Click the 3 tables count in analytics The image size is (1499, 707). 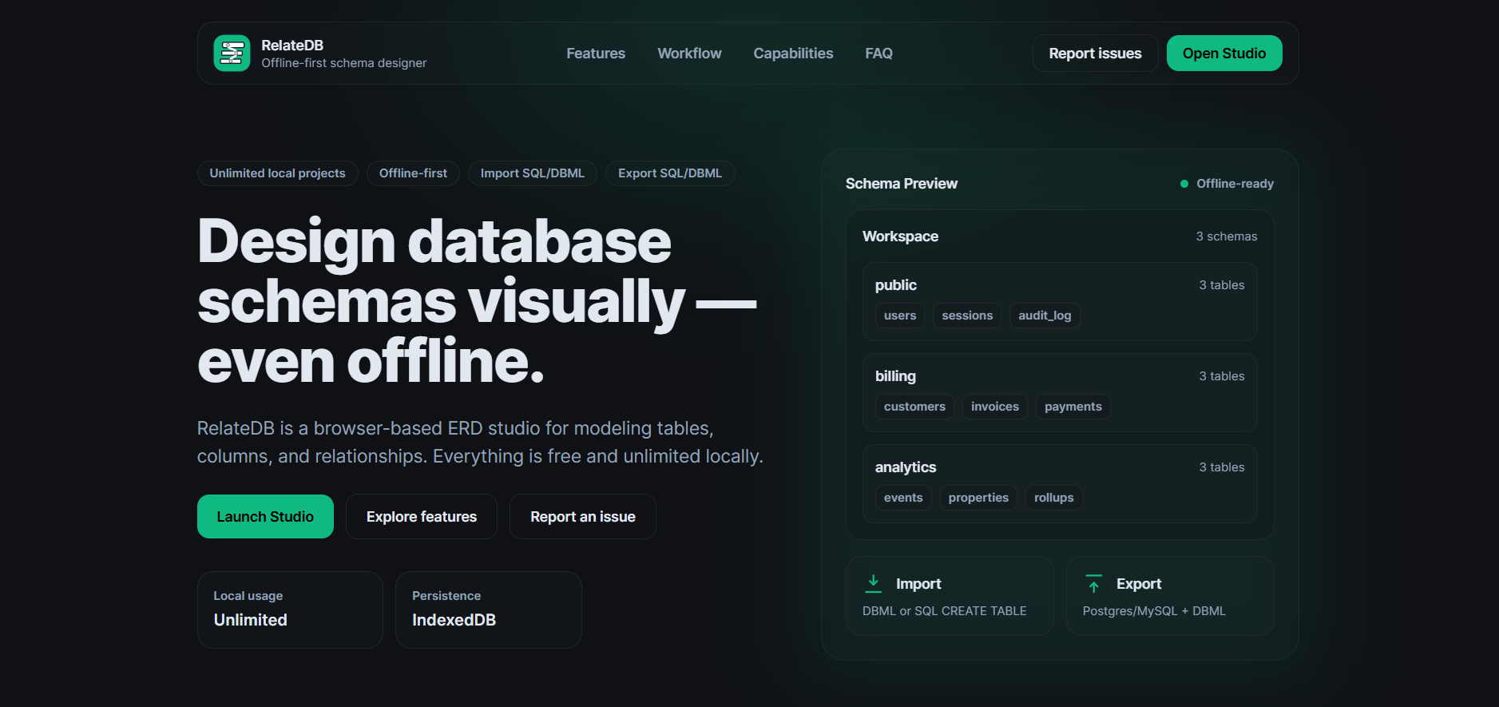tap(1222, 467)
